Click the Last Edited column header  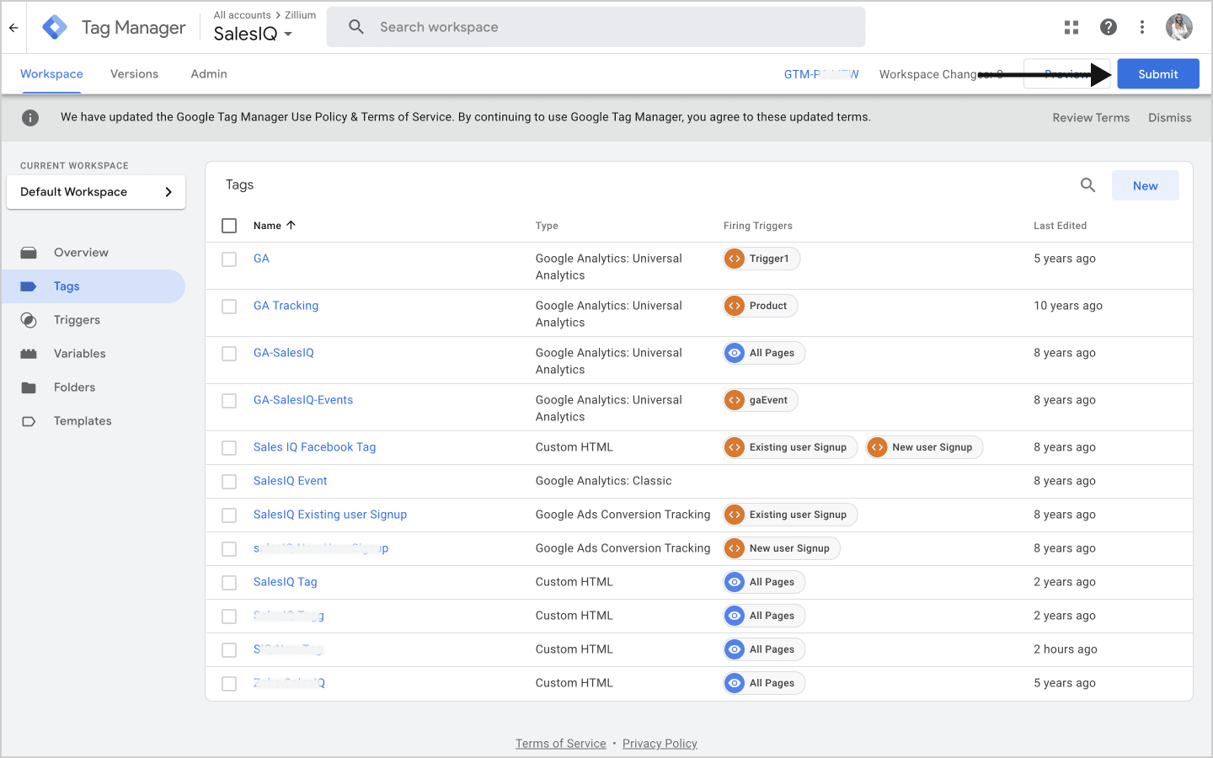pyautogui.click(x=1060, y=226)
